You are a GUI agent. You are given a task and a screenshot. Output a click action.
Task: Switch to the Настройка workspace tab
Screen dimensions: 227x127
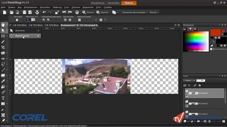pos(113,3)
